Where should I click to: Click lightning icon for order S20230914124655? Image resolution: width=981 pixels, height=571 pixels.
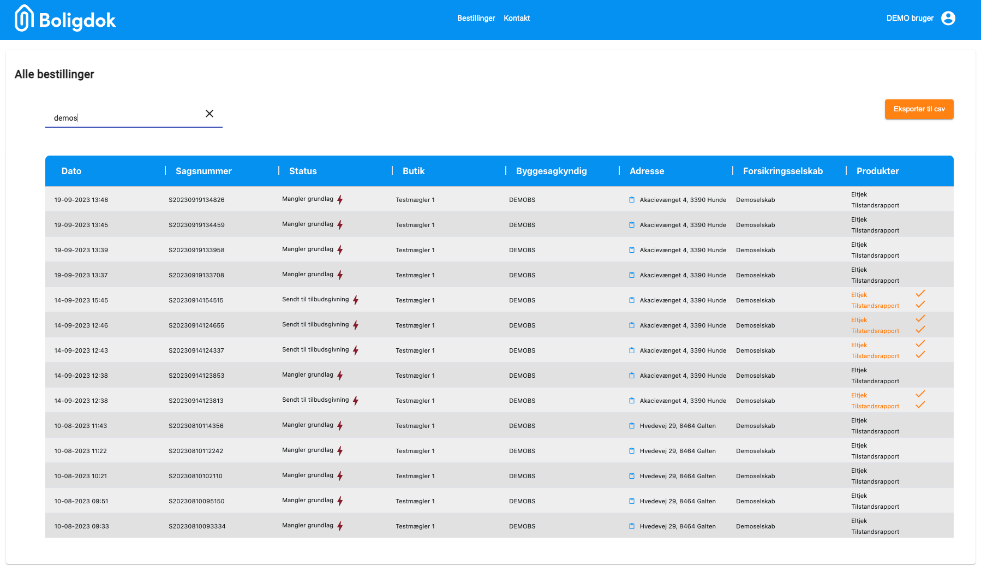[356, 325]
